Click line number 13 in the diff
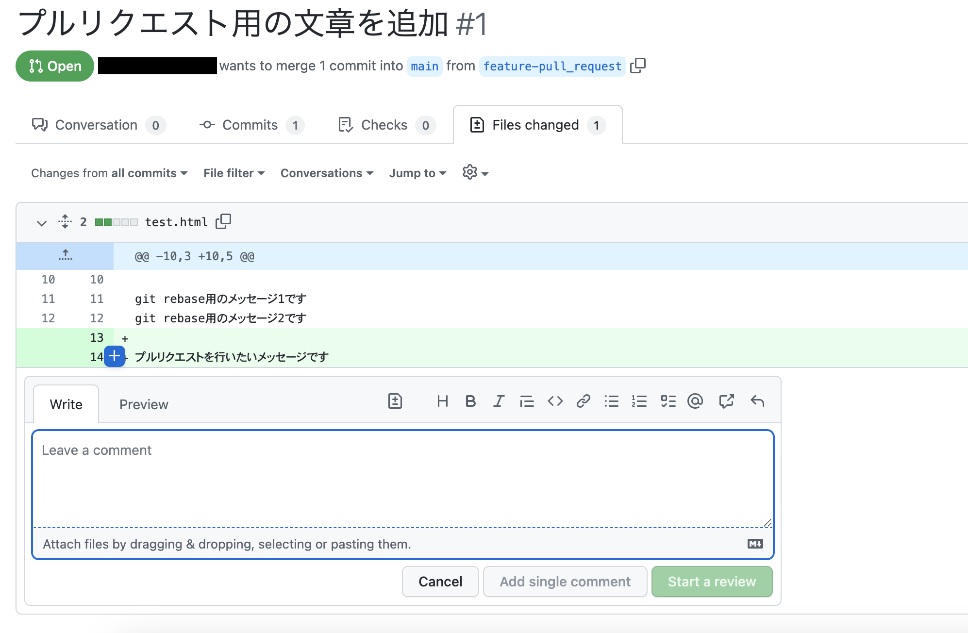The height and width of the screenshot is (633, 968). (97, 337)
